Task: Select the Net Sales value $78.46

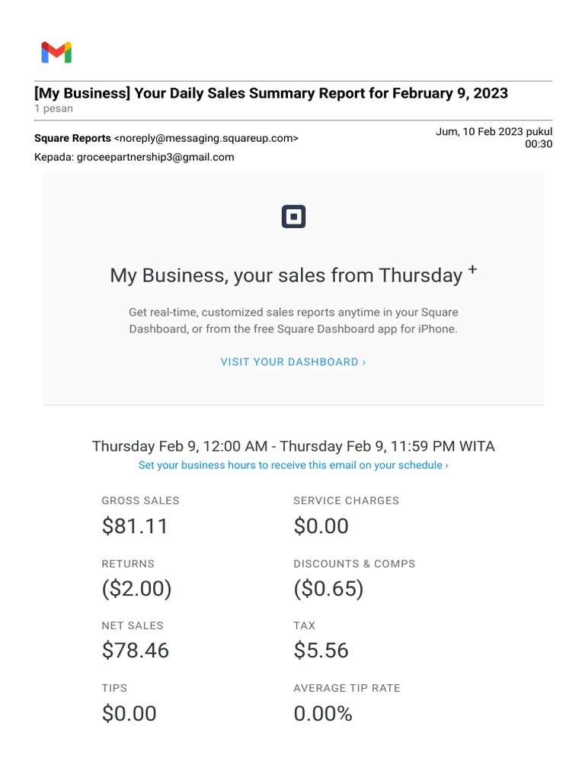Action: point(136,651)
